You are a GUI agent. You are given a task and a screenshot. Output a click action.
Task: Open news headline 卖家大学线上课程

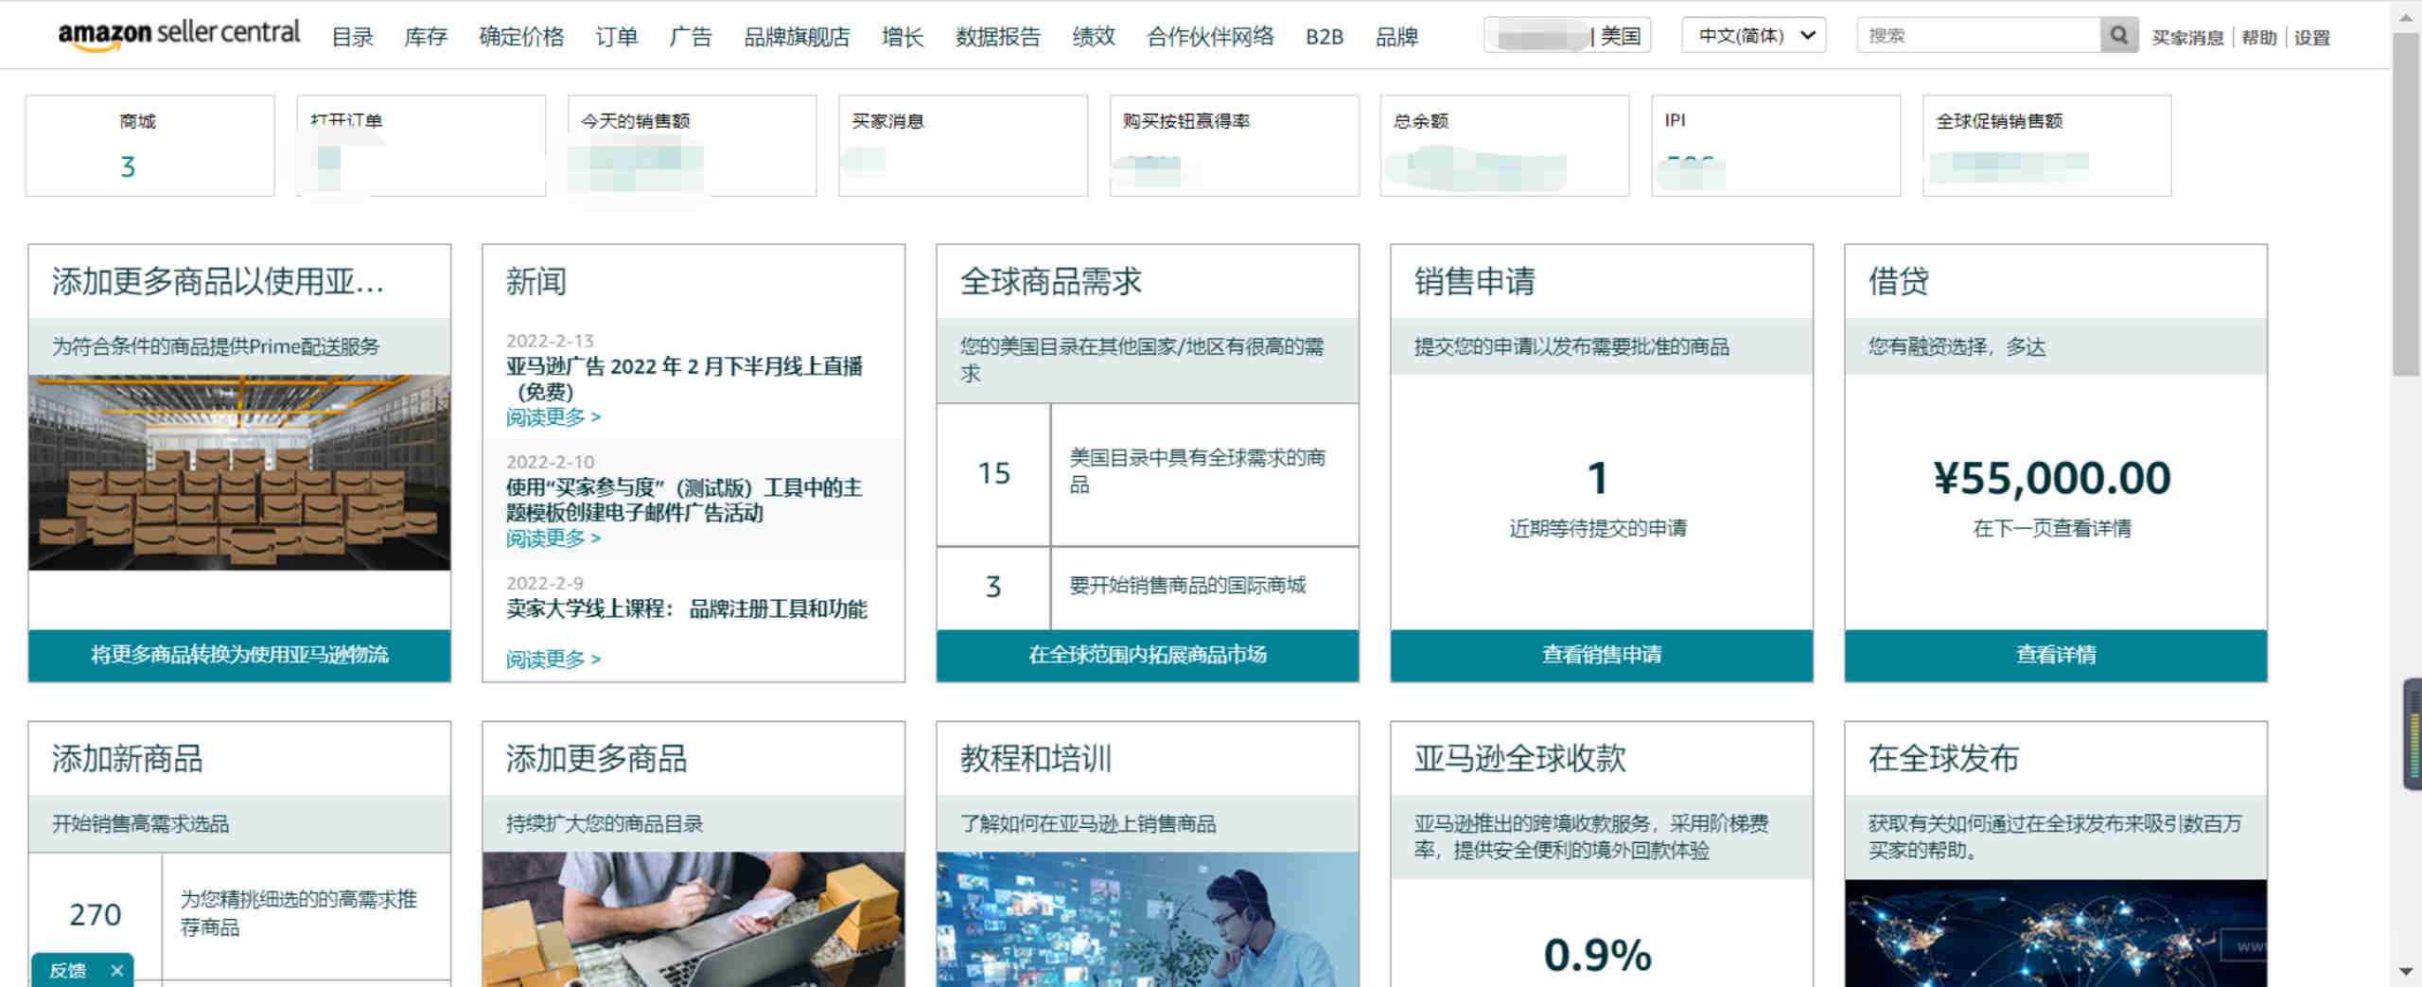click(x=686, y=608)
